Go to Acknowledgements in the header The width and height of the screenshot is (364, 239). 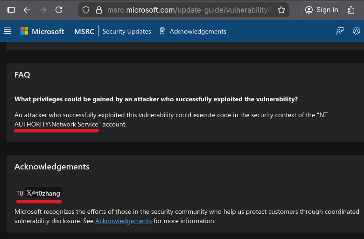click(198, 31)
